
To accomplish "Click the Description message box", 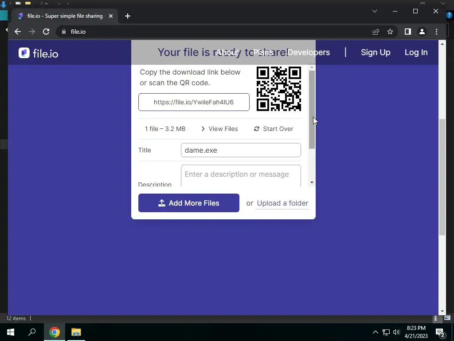I will [x=241, y=176].
